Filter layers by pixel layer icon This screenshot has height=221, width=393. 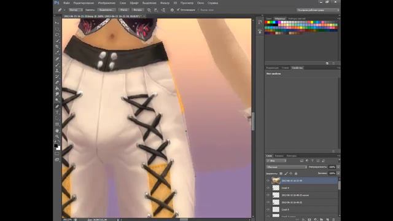click(302, 161)
